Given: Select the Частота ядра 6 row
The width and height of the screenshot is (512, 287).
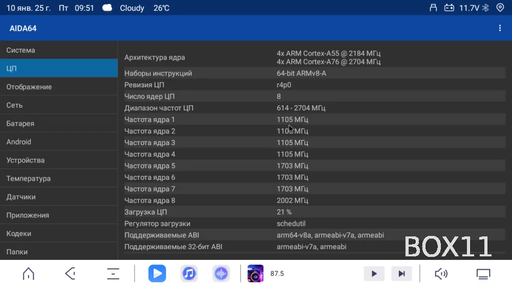Looking at the screenshot, I should click(x=315, y=177).
